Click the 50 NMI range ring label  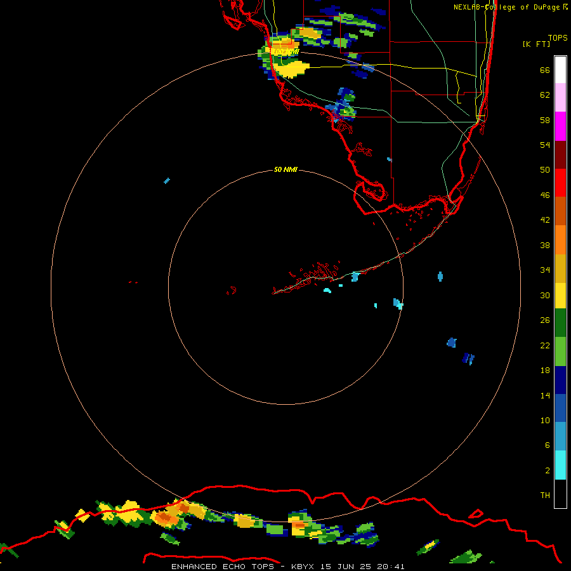tap(285, 169)
